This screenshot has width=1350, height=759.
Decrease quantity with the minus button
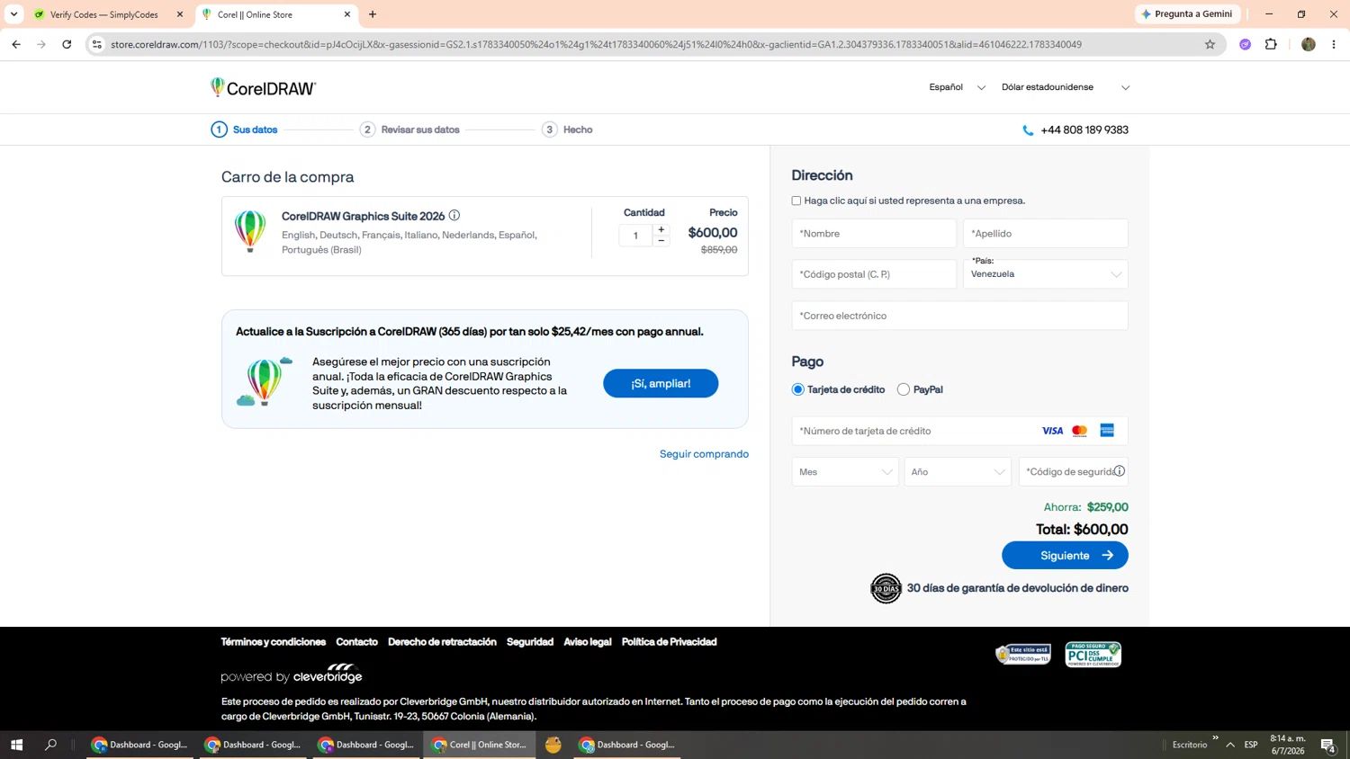[661, 241]
